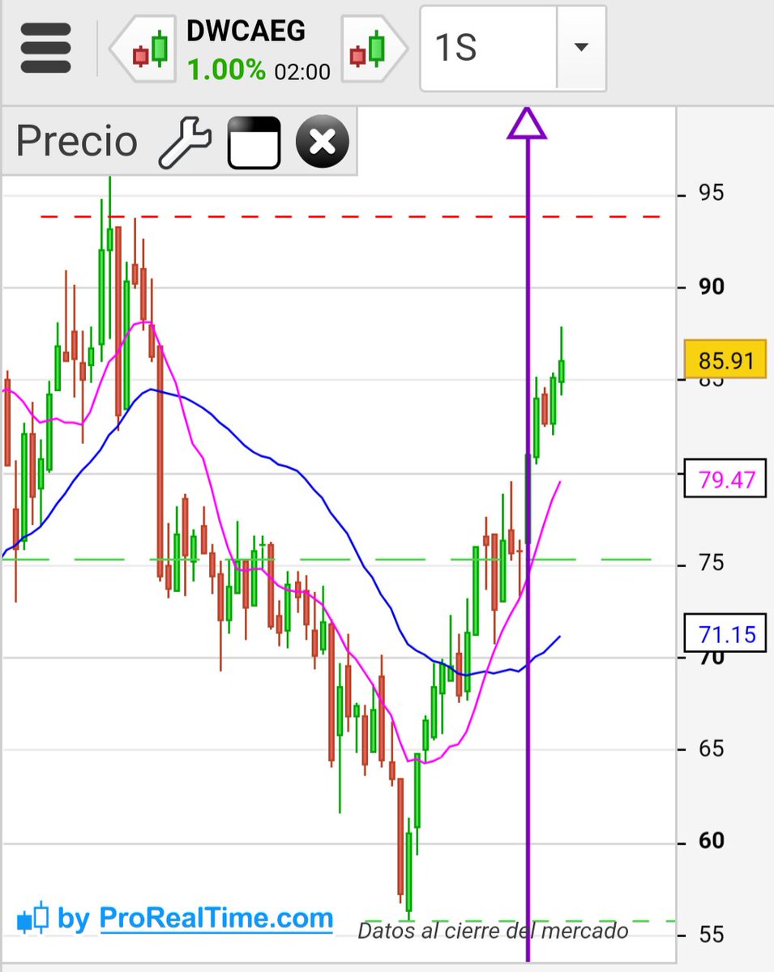Viewport: 774px width, 972px height.
Task: Click the ProRealTime candlestick logo icon
Action: pos(33,919)
